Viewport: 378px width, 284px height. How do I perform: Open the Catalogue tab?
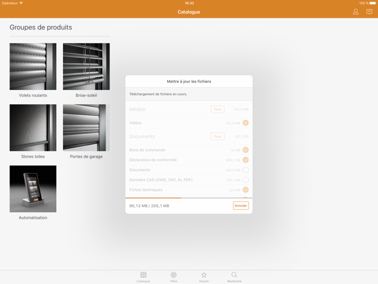(143, 277)
